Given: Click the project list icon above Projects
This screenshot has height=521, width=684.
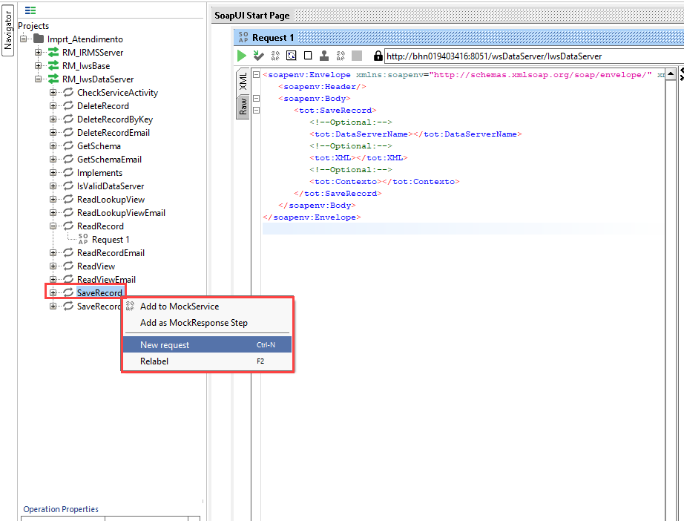Looking at the screenshot, I should 30,10.
